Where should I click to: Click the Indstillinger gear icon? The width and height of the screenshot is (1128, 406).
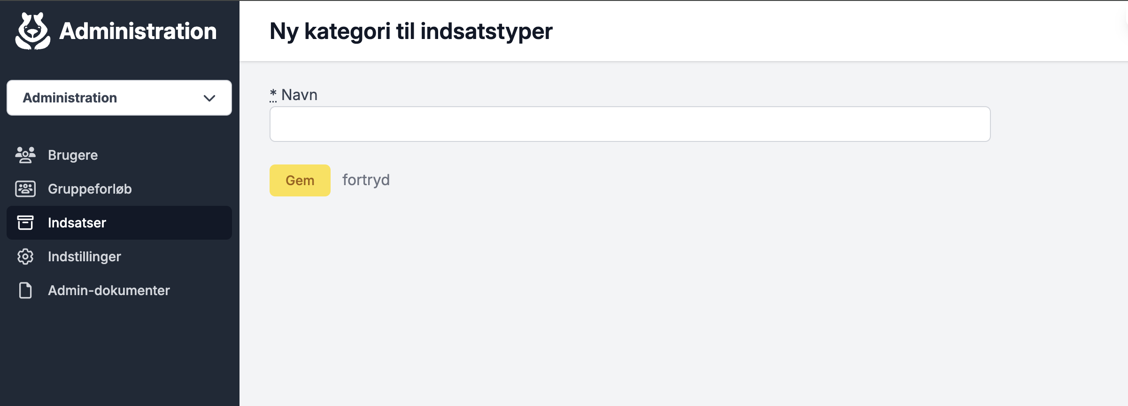click(25, 257)
